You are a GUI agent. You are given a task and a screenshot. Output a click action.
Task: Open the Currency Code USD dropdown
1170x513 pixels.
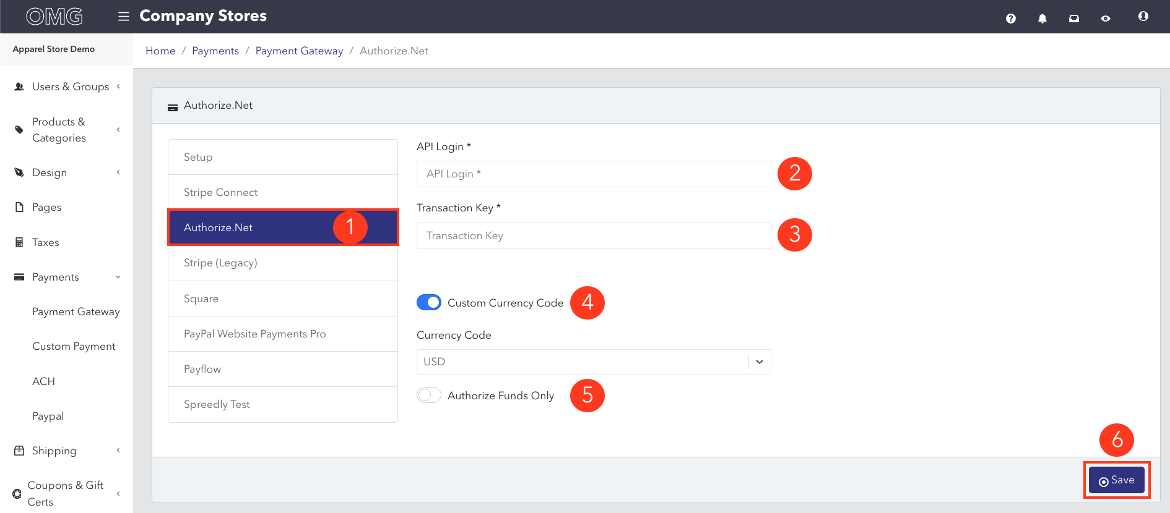[594, 362]
